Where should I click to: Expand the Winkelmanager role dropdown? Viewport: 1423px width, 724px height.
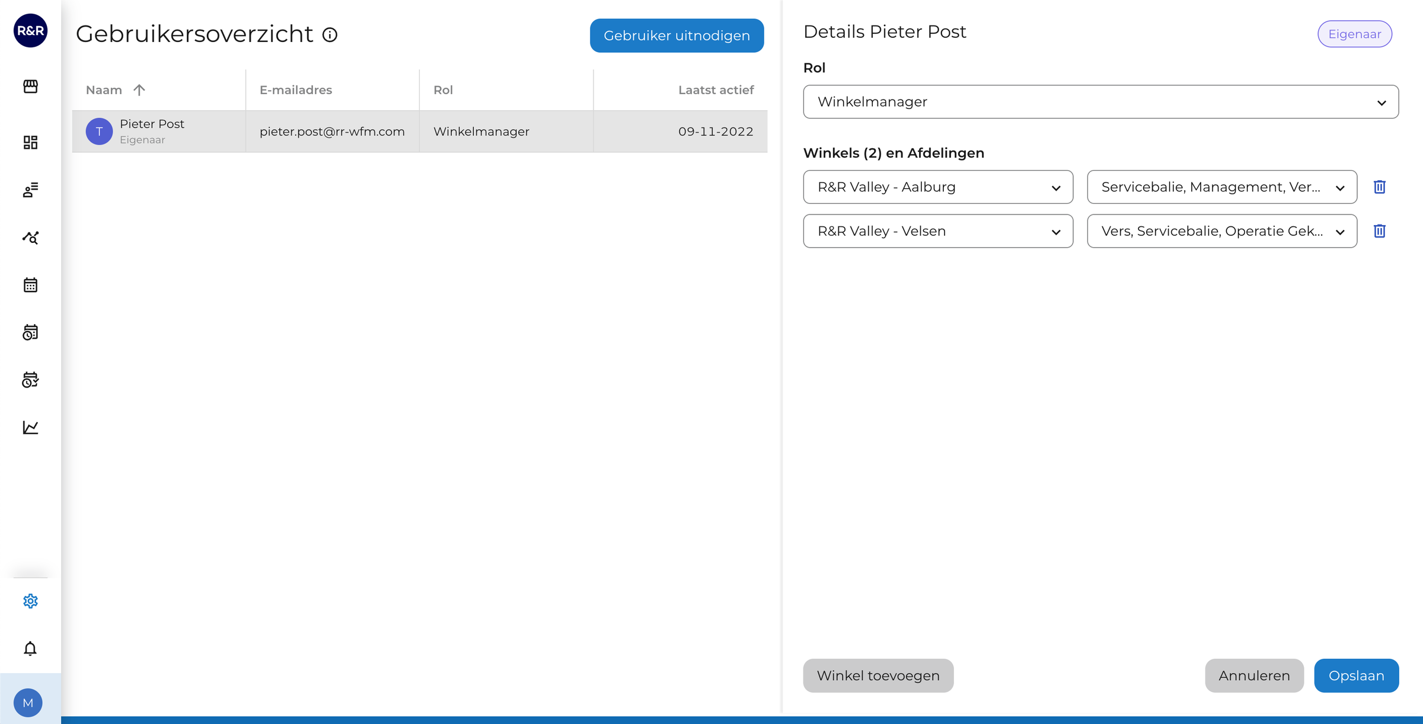click(1100, 102)
